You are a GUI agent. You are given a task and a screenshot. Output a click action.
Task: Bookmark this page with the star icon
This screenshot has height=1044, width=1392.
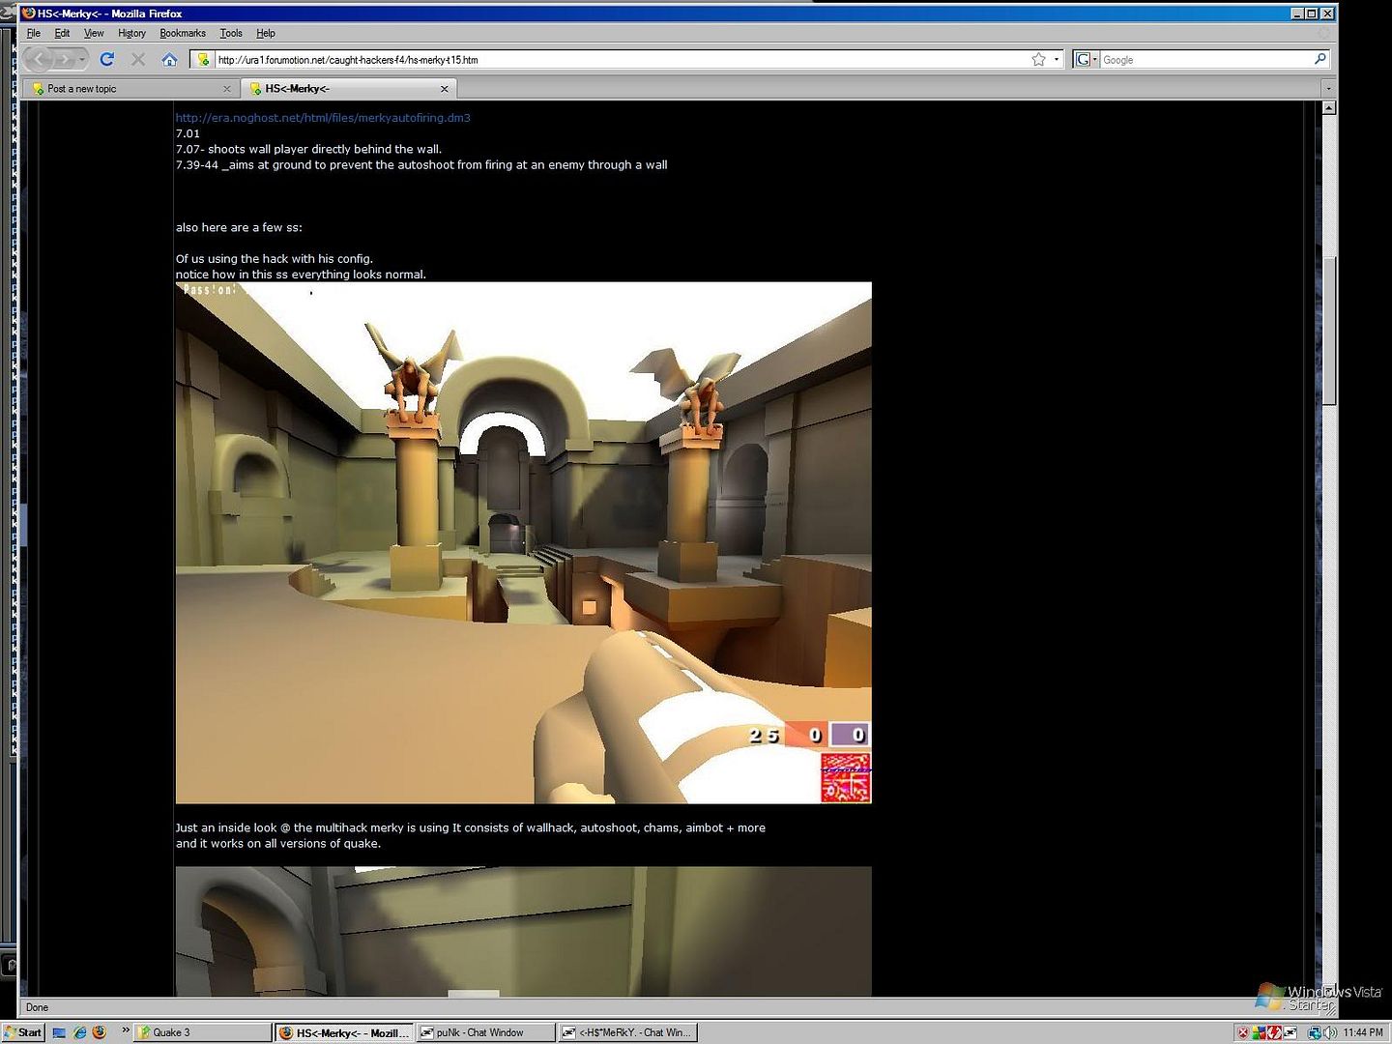1038,60
